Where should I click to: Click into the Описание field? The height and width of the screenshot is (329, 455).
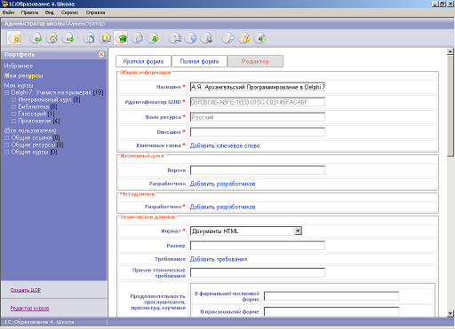(x=258, y=132)
